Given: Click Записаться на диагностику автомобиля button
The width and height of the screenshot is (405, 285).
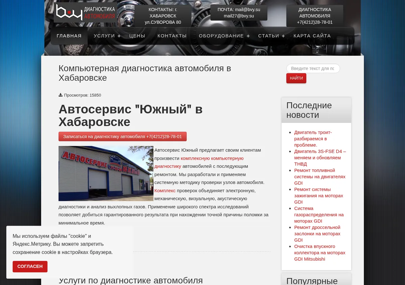Looking at the screenshot, I should 123,137.
